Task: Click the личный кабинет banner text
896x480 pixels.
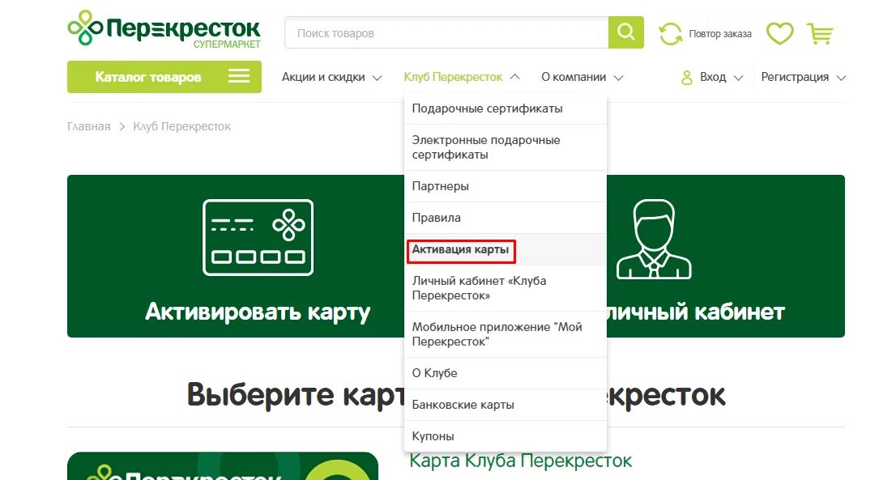Action: coord(695,312)
